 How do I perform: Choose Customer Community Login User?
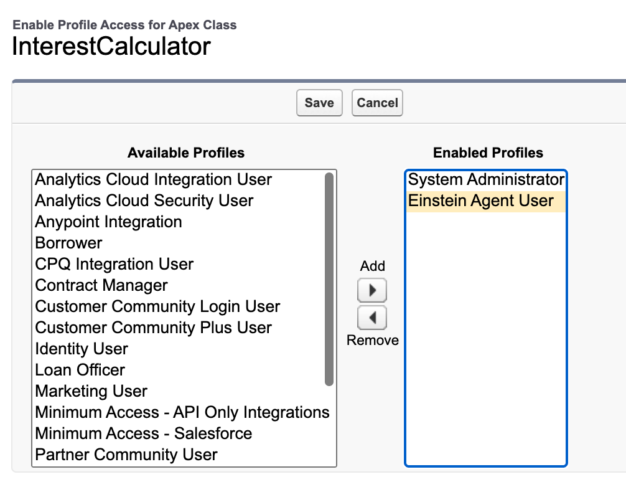point(157,307)
